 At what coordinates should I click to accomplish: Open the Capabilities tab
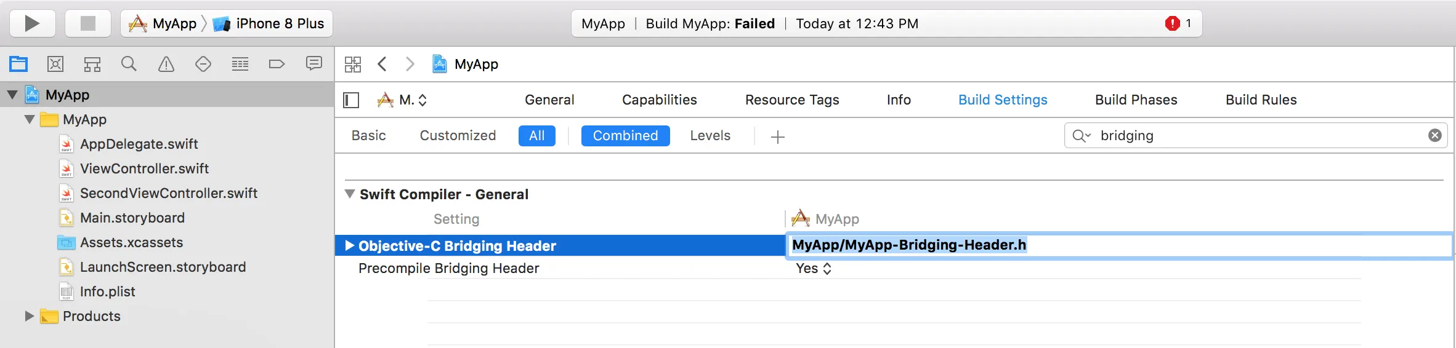pos(659,100)
